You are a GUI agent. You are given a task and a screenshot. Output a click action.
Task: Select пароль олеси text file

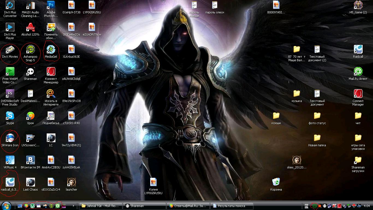(215, 7)
